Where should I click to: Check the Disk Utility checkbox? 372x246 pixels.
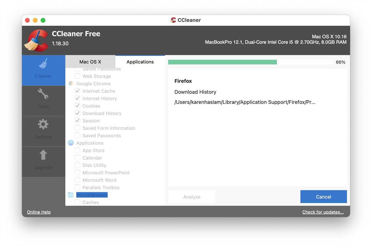click(x=77, y=165)
